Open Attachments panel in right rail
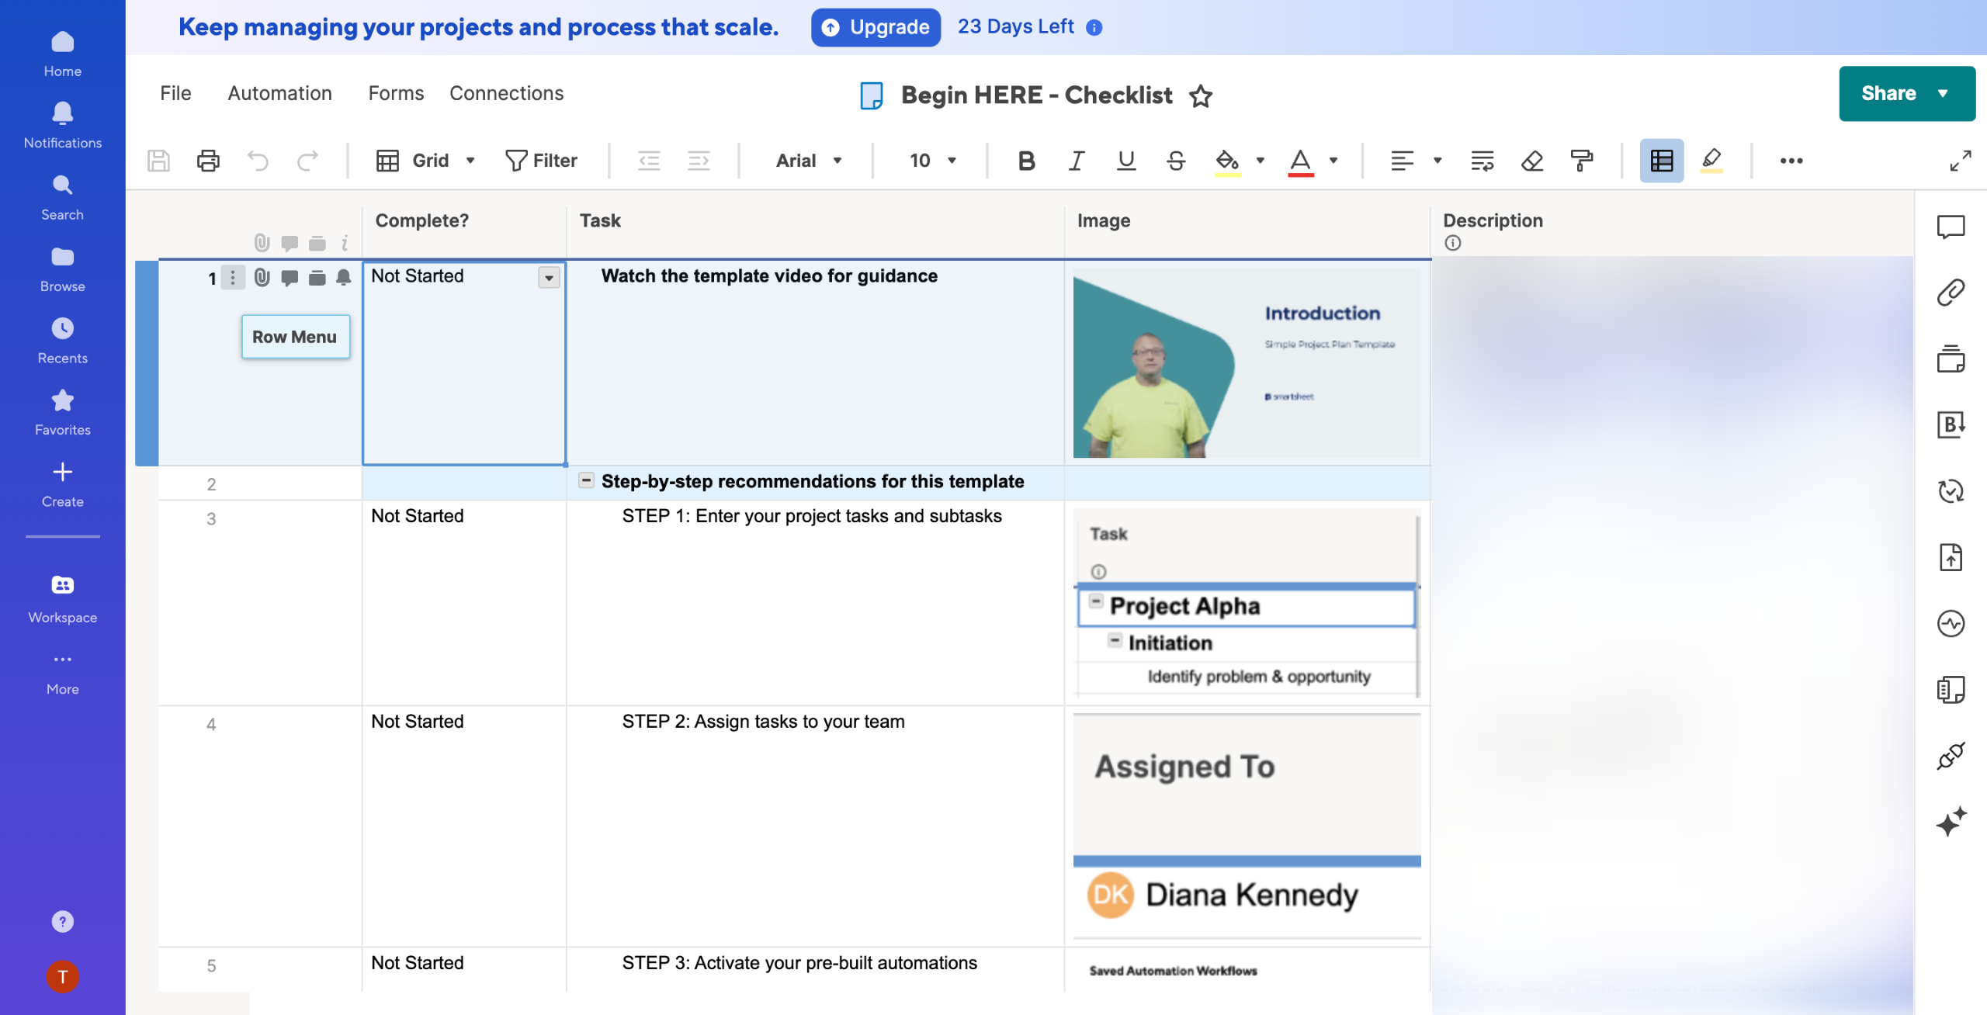This screenshot has width=1987, height=1015. [x=1951, y=293]
